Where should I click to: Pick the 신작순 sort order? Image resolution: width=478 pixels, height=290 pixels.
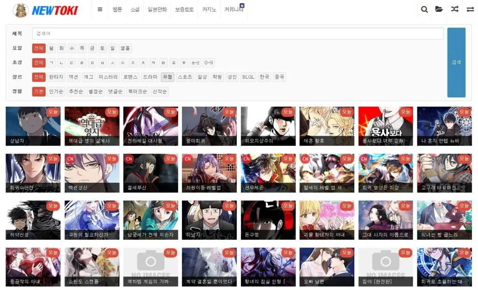point(160,91)
